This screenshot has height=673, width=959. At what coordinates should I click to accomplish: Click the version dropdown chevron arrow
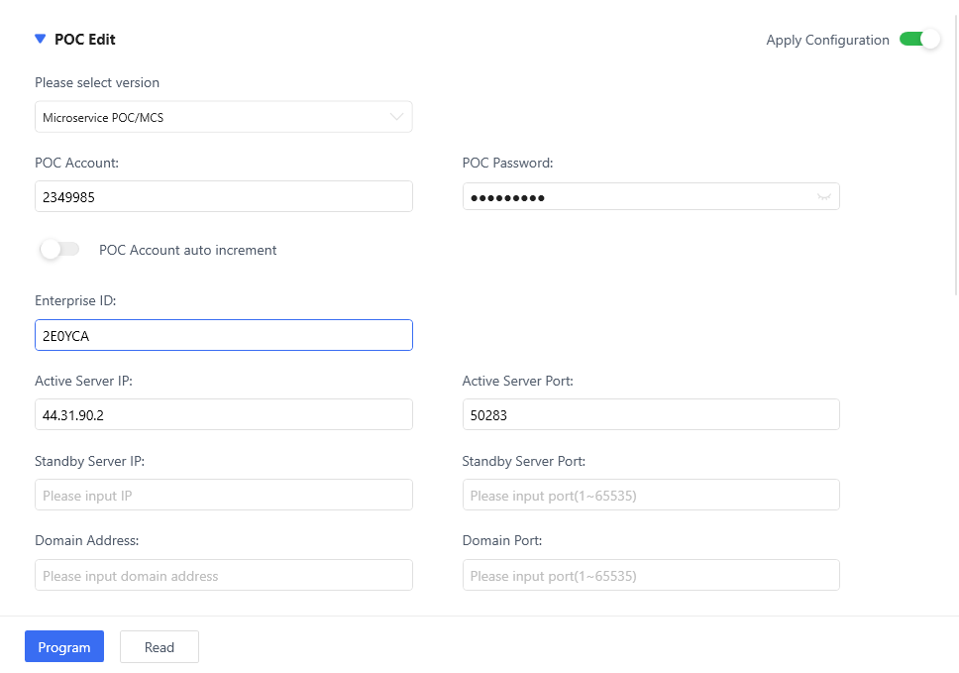click(x=396, y=117)
